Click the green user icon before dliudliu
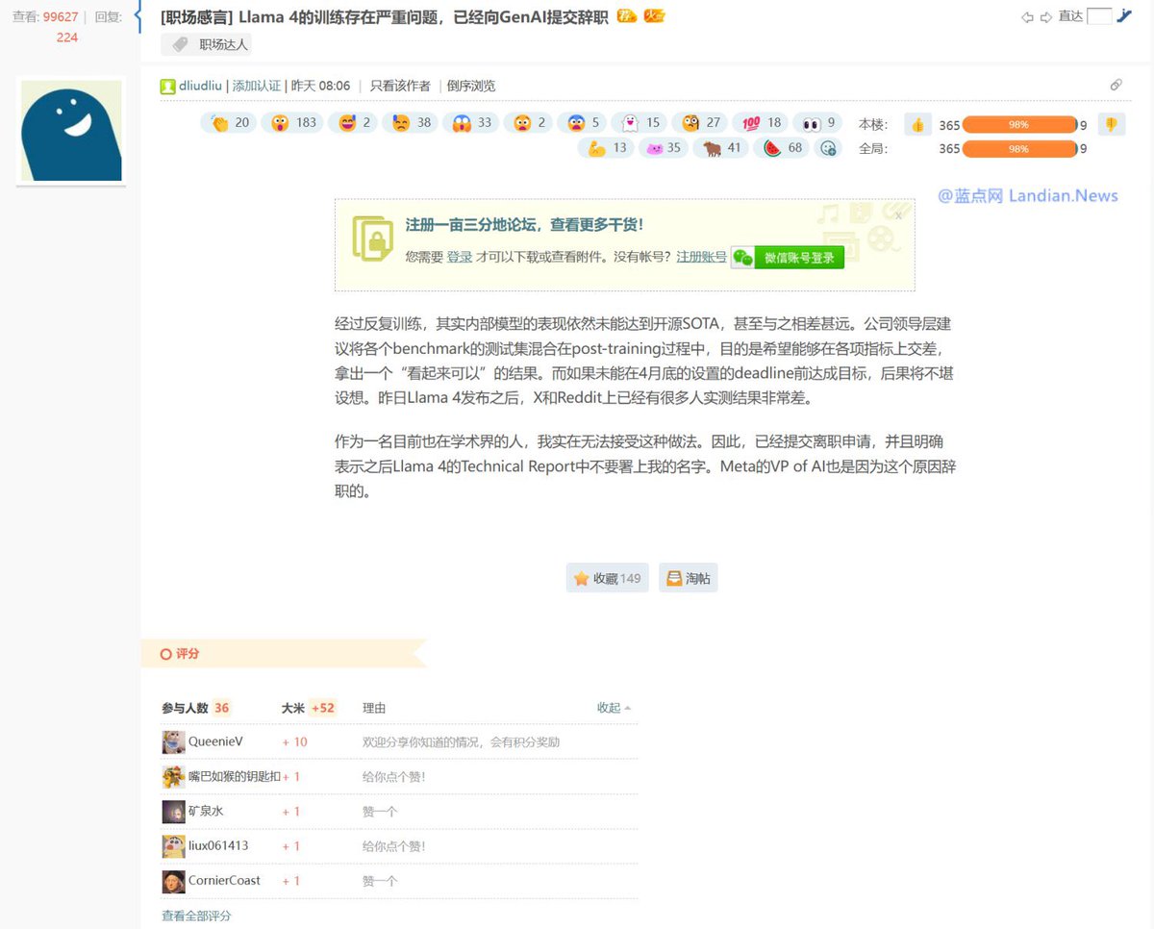Screen dimensions: 1154x929 coord(167,86)
